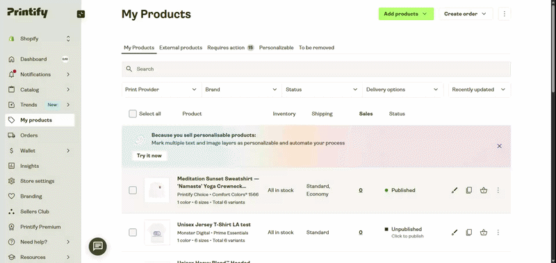Select Meditation Sunset Sweatshirt checkbox
The height and width of the screenshot is (263, 556).
[x=133, y=190]
